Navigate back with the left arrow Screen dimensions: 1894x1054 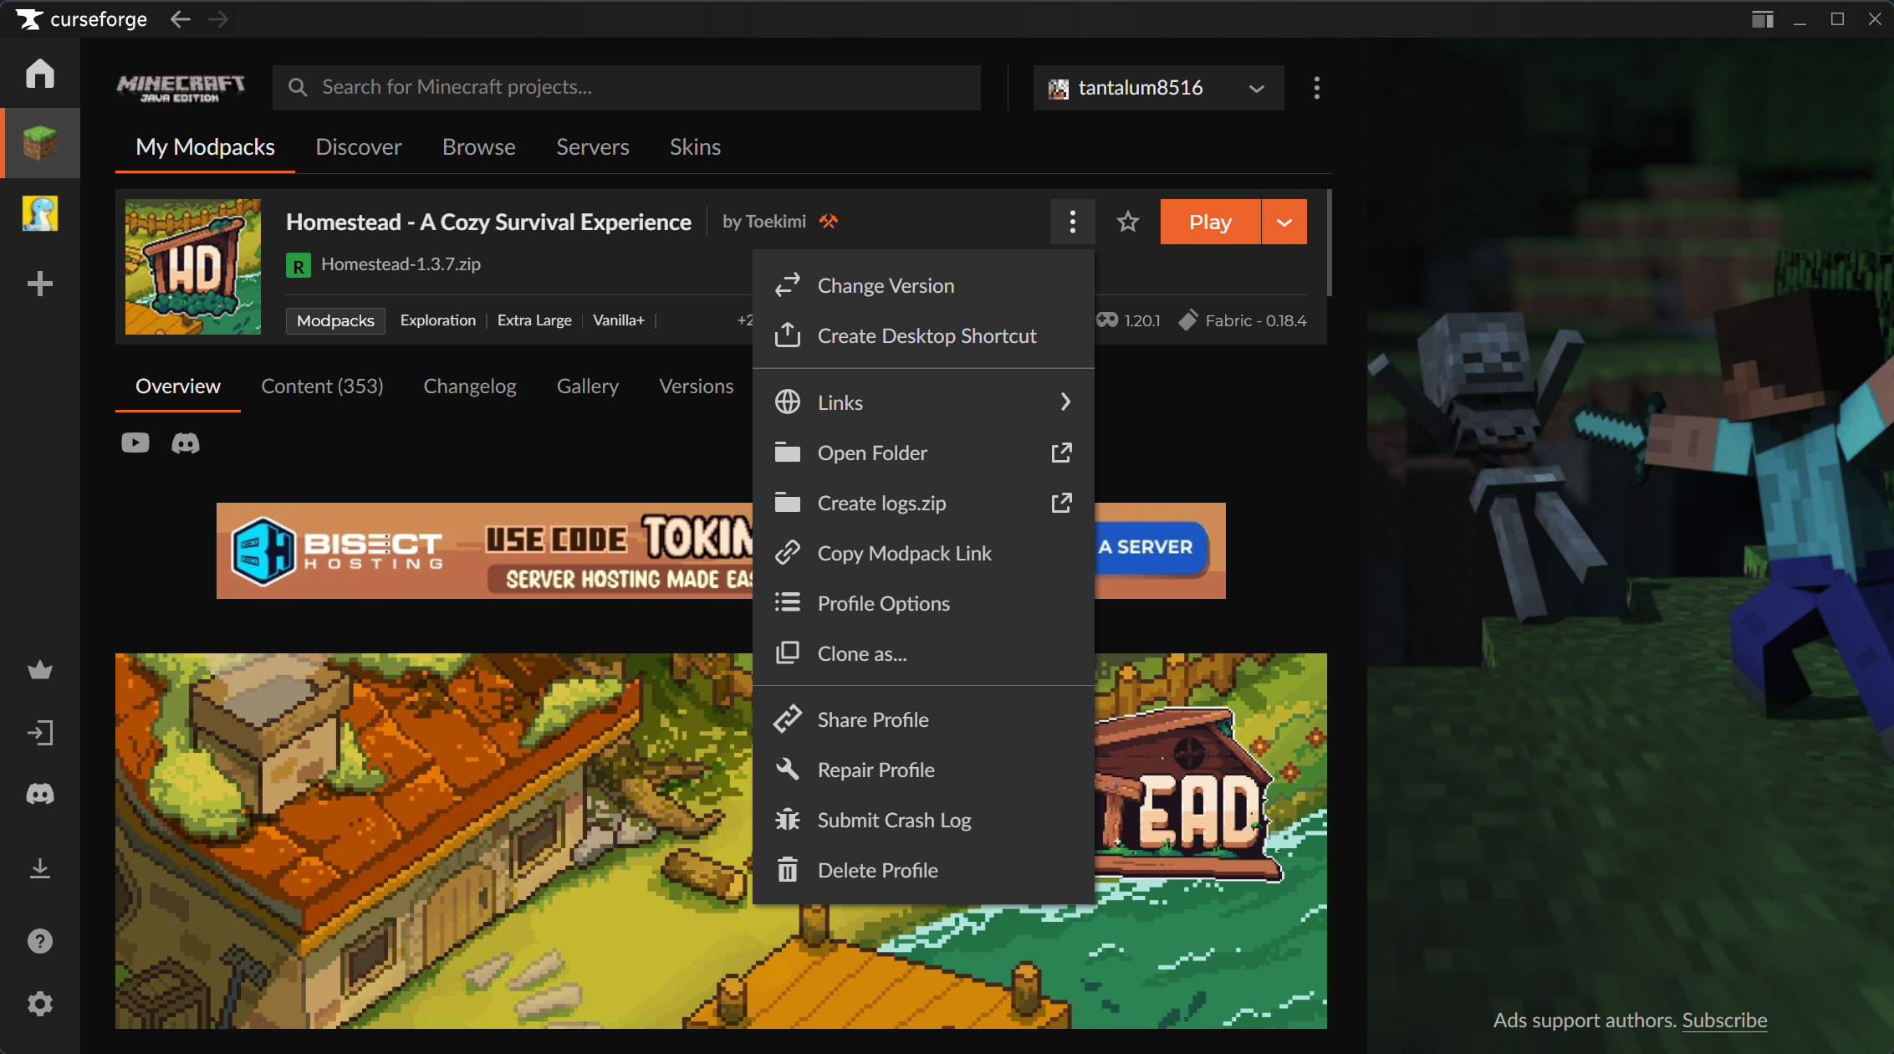point(181,19)
